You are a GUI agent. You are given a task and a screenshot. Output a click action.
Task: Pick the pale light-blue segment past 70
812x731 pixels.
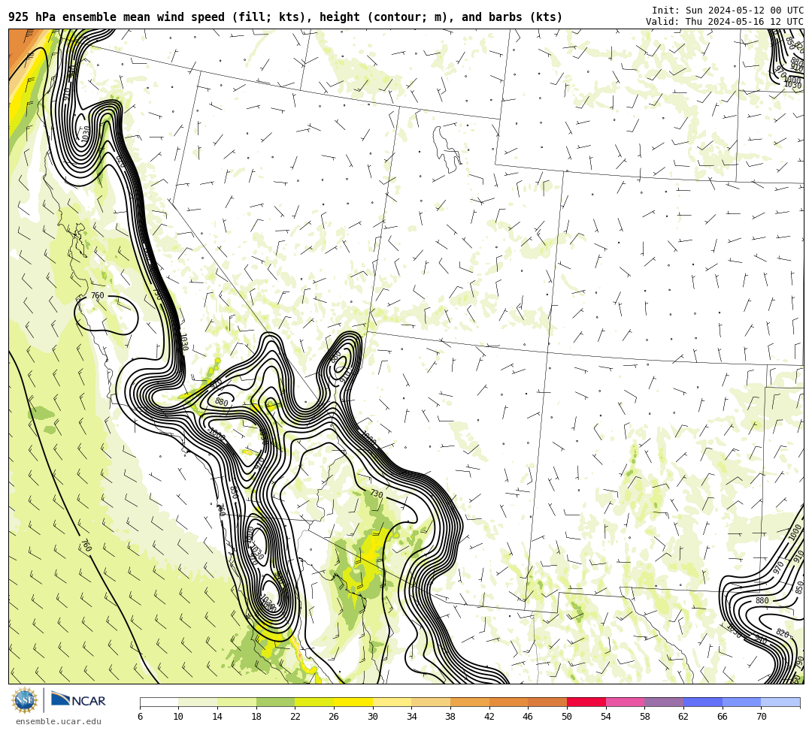click(780, 702)
